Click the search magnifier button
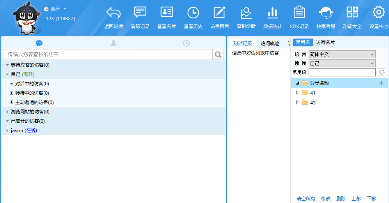This screenshot has height=203, width=389. coord(218,54)
